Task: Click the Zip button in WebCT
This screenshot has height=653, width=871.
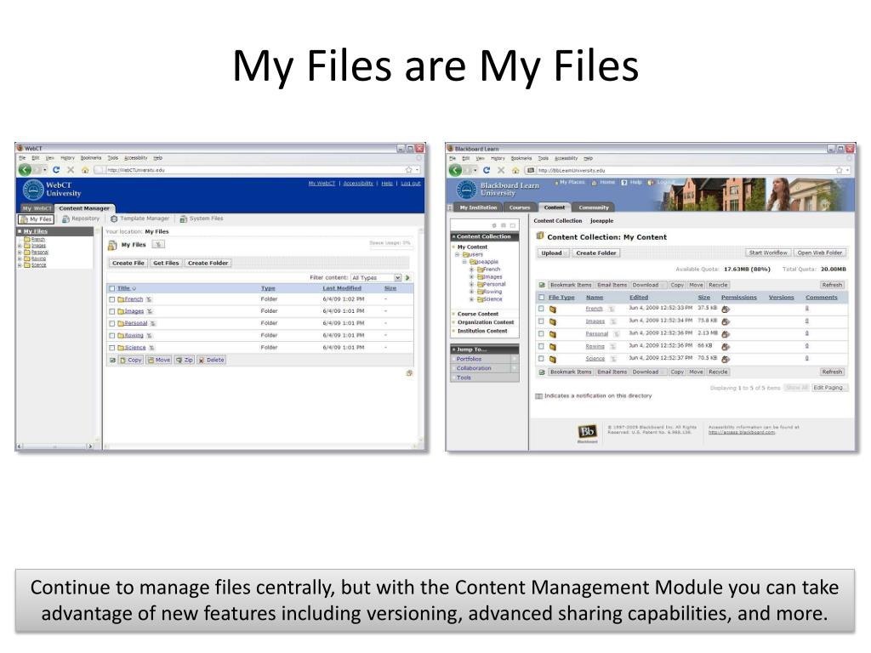Action: [185, 361]
